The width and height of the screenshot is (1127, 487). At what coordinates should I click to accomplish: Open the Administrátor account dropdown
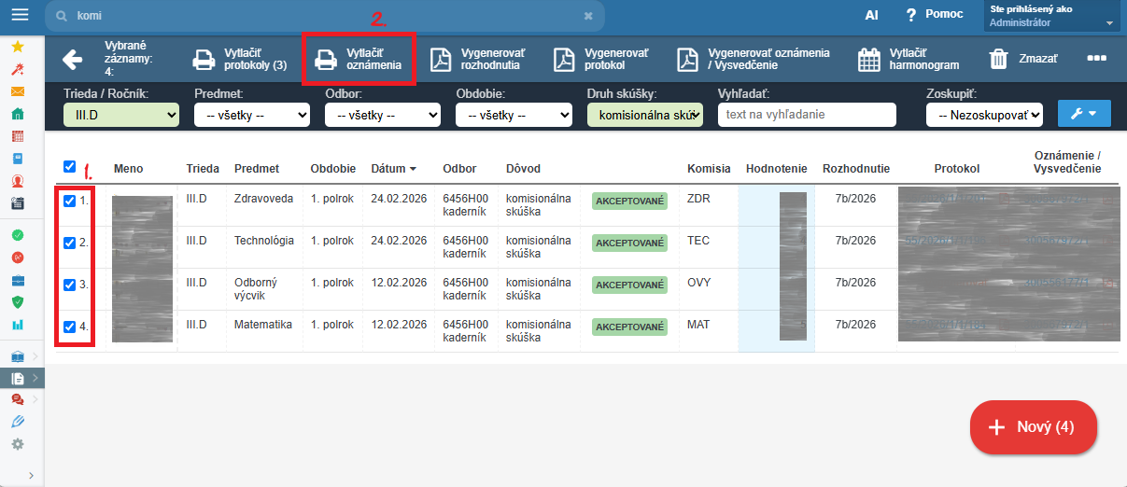coord(1051,16)
